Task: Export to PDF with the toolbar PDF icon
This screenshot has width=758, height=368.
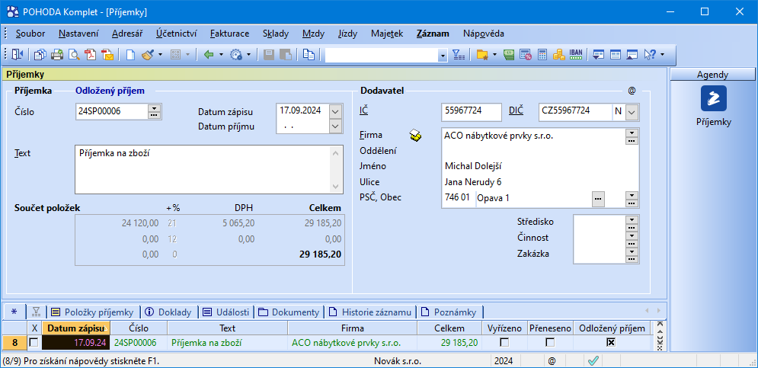Action: click(x=91, y=55)
